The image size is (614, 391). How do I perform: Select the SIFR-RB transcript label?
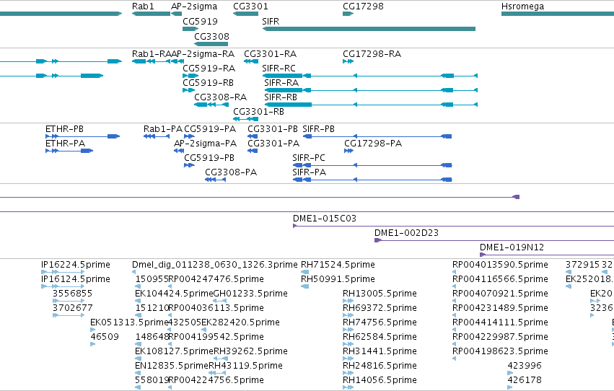pyautogui.click(x=281, y=97)
